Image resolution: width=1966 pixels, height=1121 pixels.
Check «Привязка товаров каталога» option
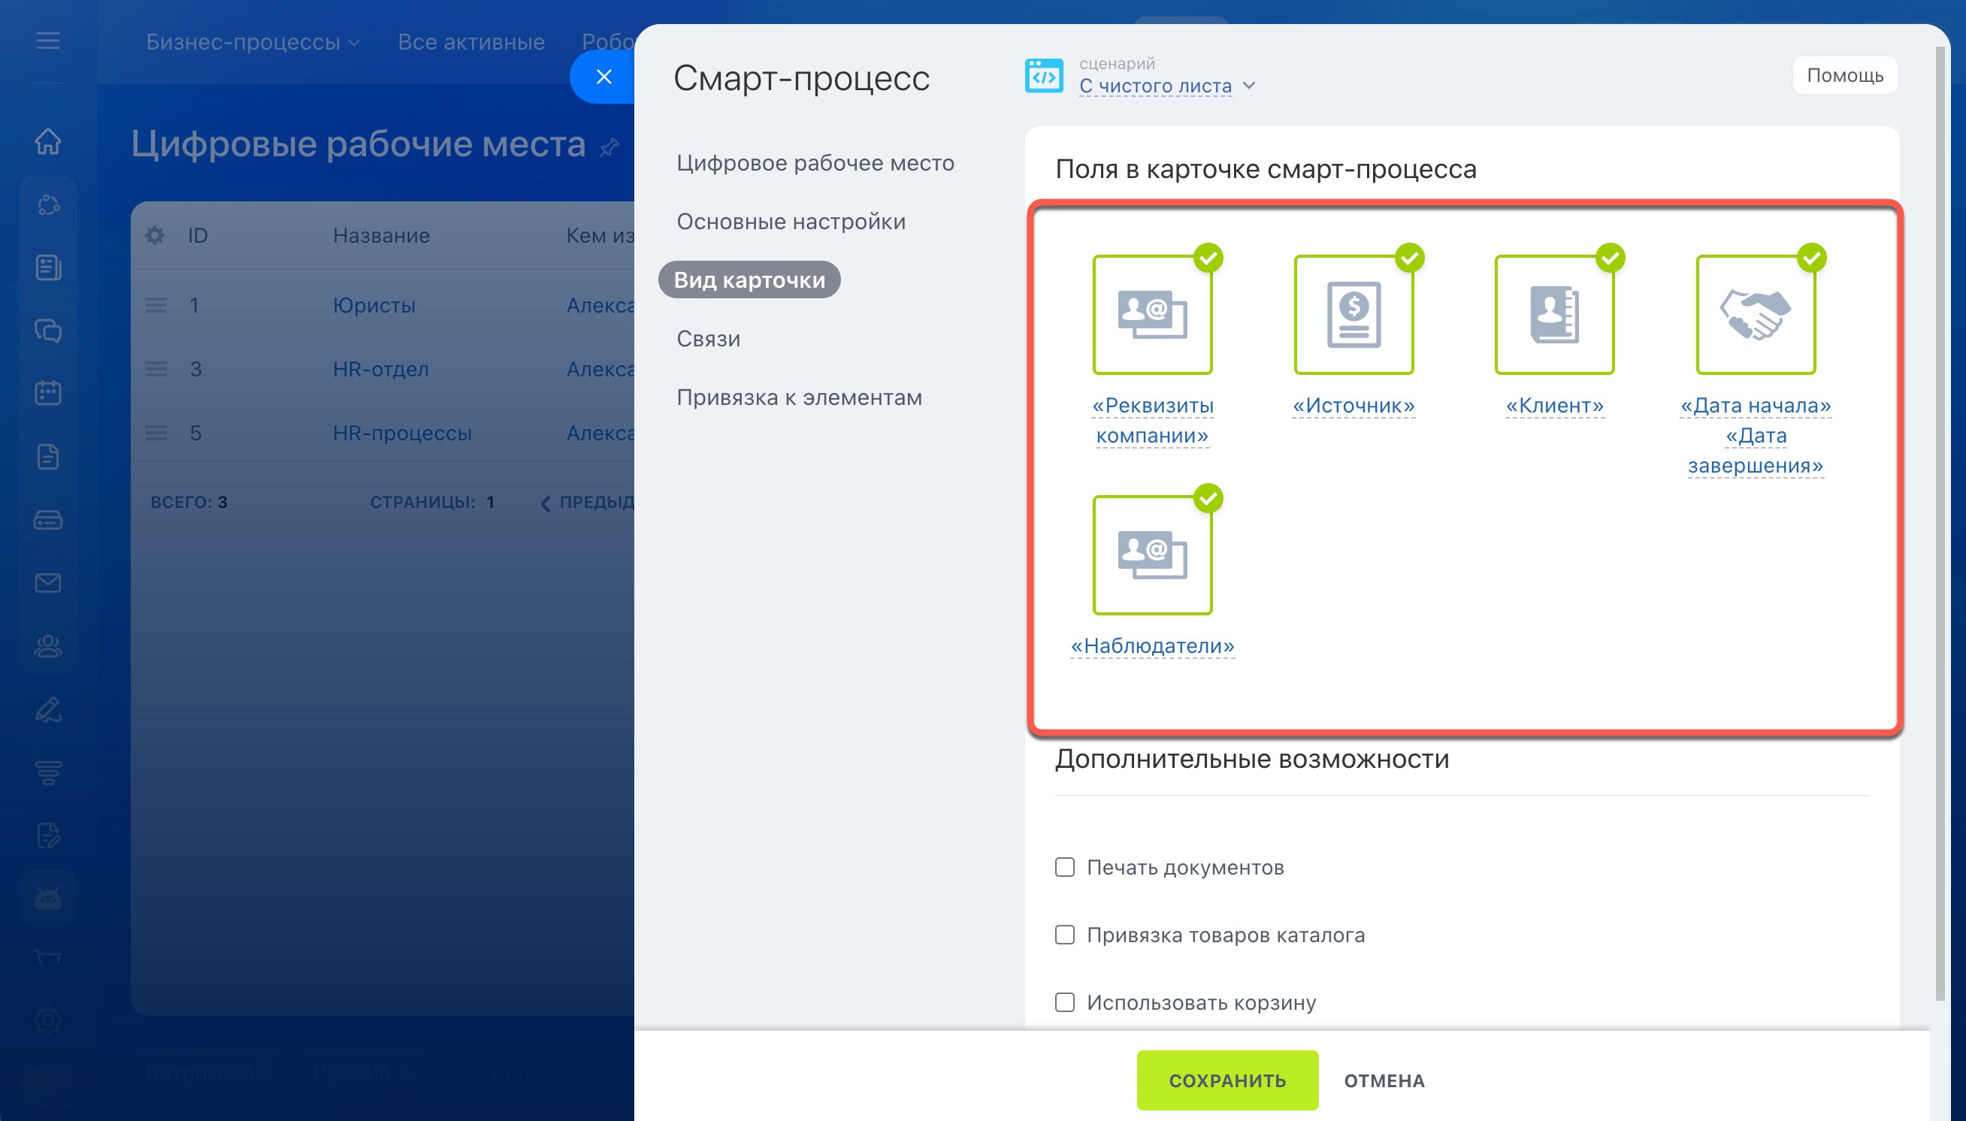pyautogui.click(x=1064, y=935)
